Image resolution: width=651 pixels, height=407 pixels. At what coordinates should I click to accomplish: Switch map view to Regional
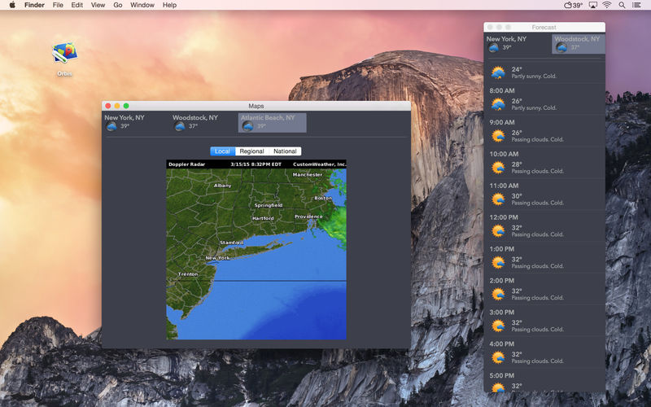pos(251,151)
